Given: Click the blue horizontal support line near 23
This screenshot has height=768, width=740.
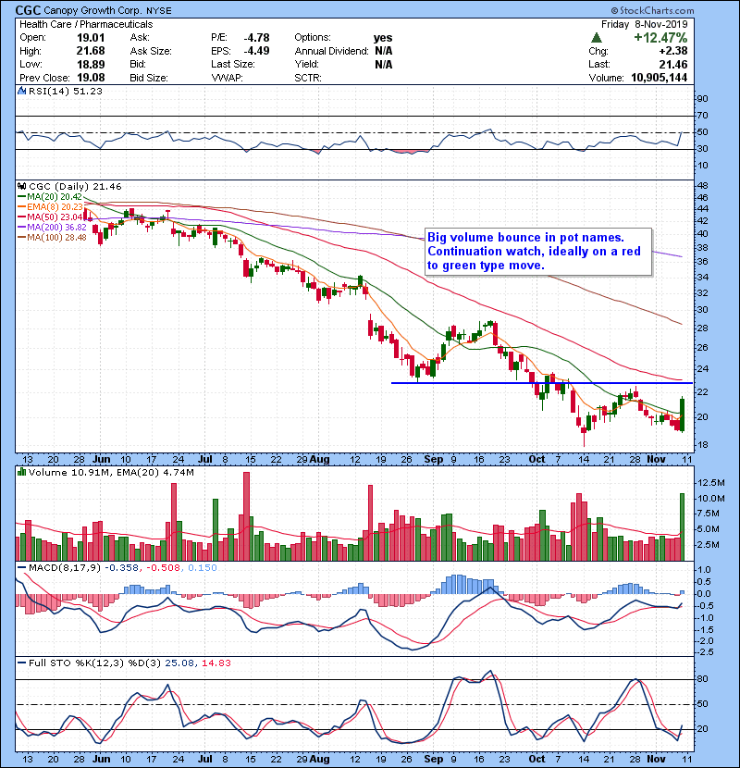Looking at the screenshot, I should pos(542,383).
